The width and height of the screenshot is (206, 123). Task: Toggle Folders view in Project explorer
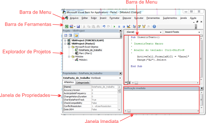tap(76, 35)
